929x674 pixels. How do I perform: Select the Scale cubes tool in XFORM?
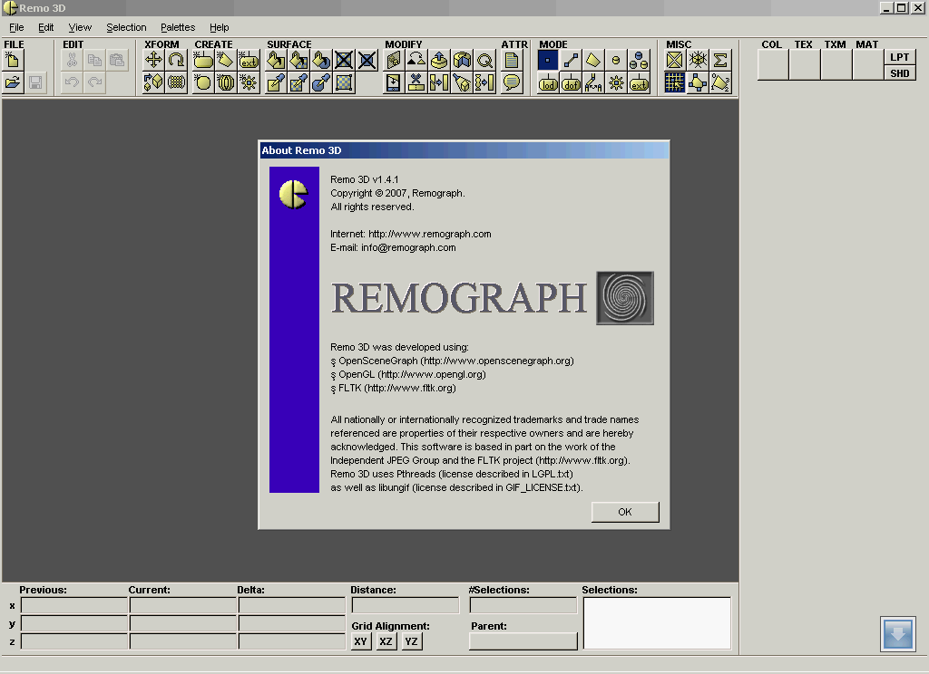(153, 82)
